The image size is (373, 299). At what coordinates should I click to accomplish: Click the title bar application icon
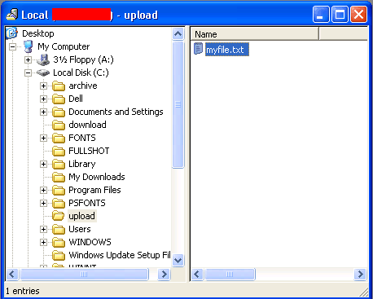(x=12, y=15)
